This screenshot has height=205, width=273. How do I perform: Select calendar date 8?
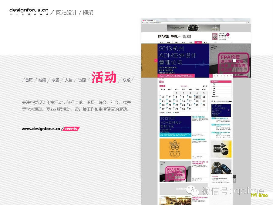point(177,97)
